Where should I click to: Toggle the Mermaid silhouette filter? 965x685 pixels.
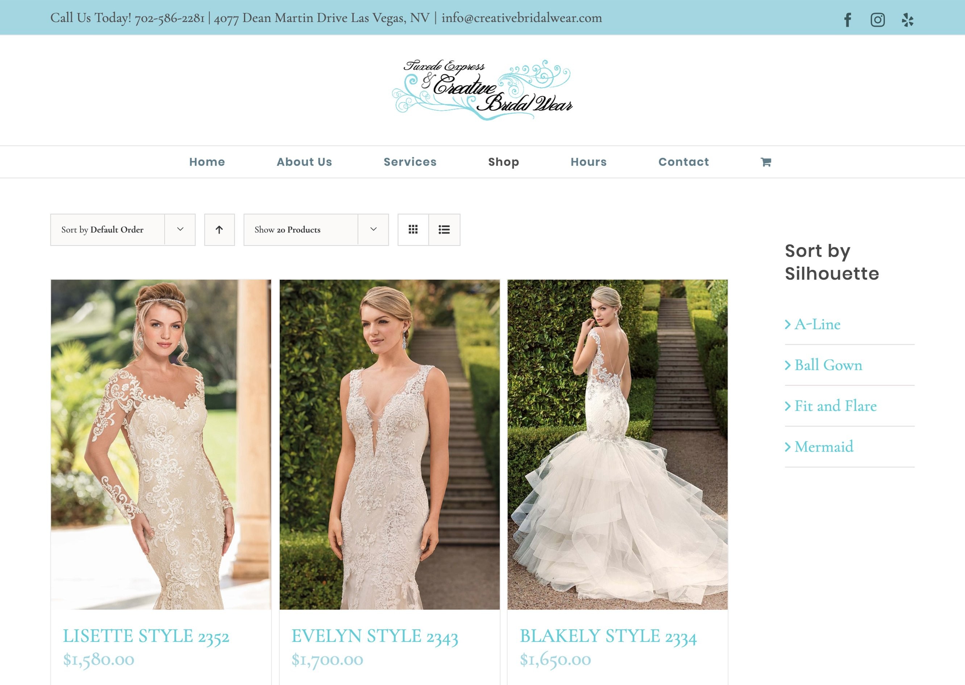pos(823,447)
